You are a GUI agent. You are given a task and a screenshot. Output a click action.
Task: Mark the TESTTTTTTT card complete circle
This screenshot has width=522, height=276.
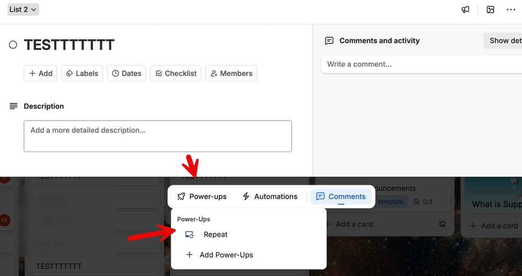point(13,44)
